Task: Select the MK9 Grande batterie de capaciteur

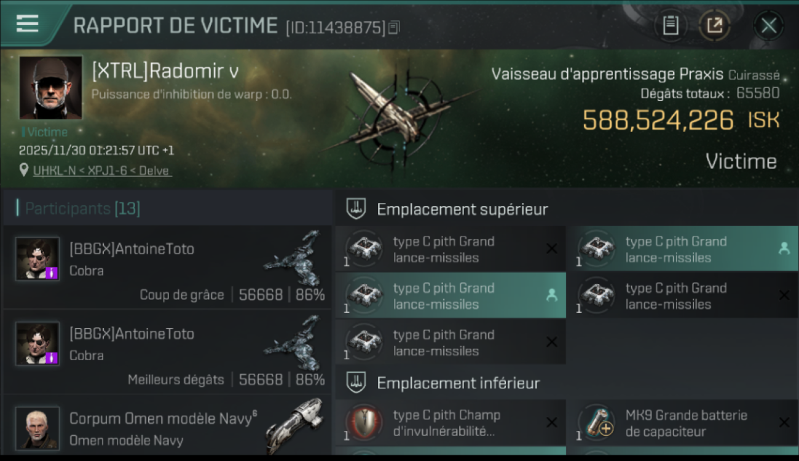Action: tap(682, 423)
